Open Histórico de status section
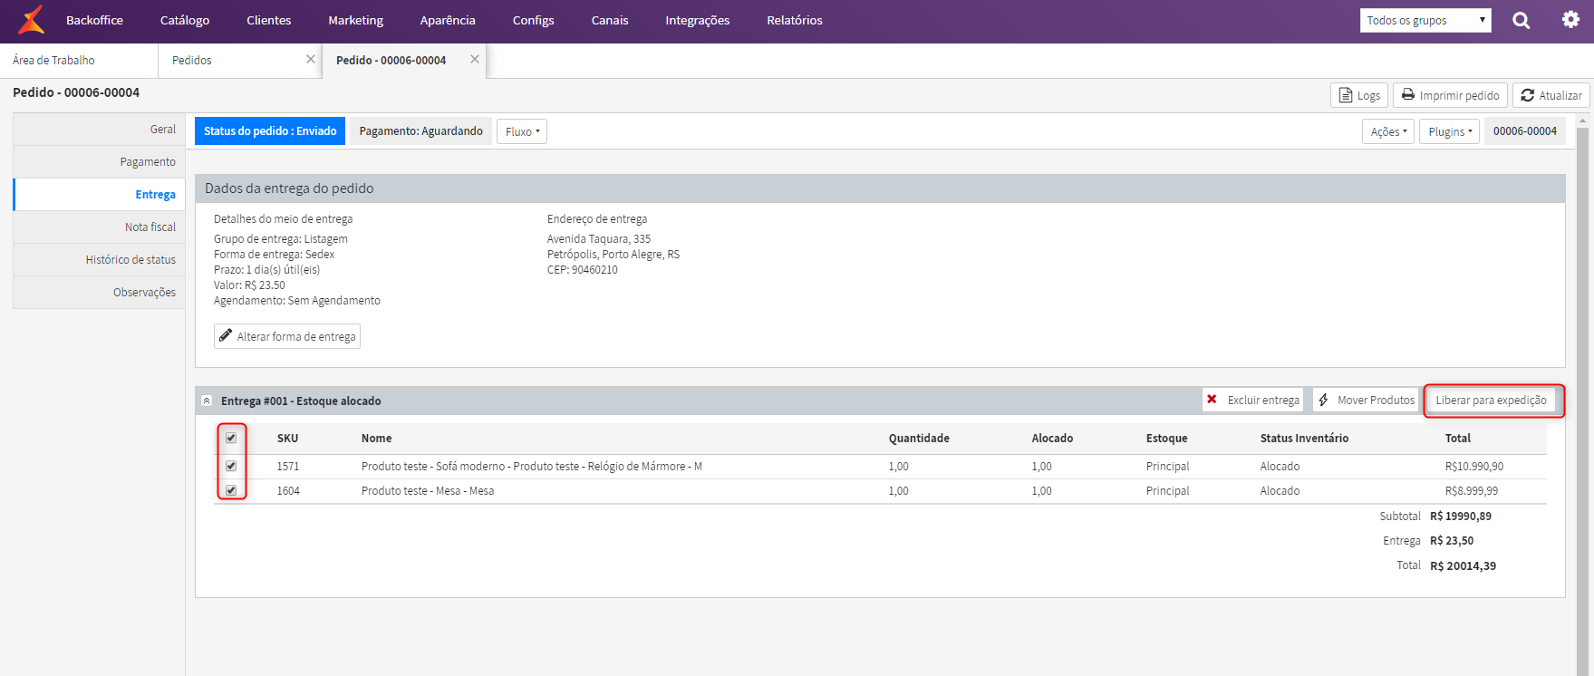 tap(99, 260)
